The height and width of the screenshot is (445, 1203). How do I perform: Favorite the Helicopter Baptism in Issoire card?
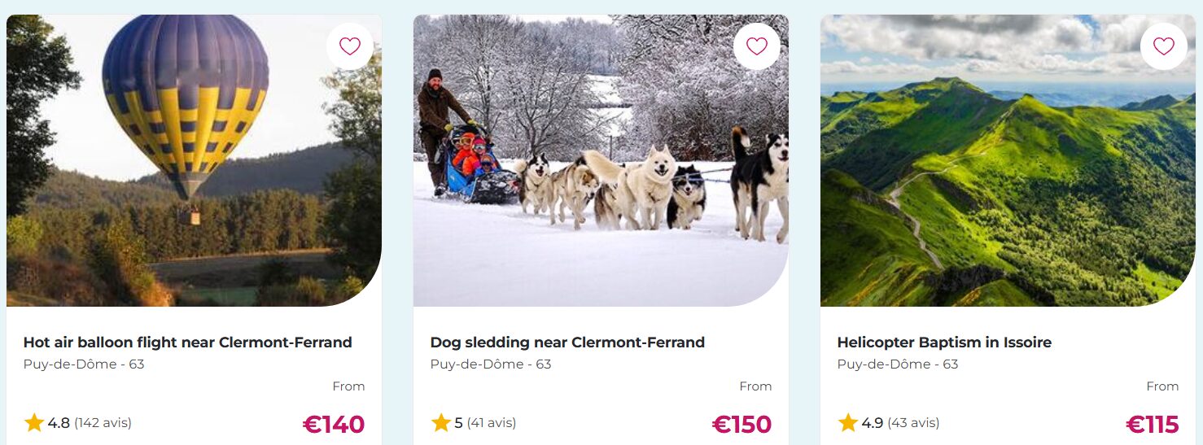click(1164, 46)
